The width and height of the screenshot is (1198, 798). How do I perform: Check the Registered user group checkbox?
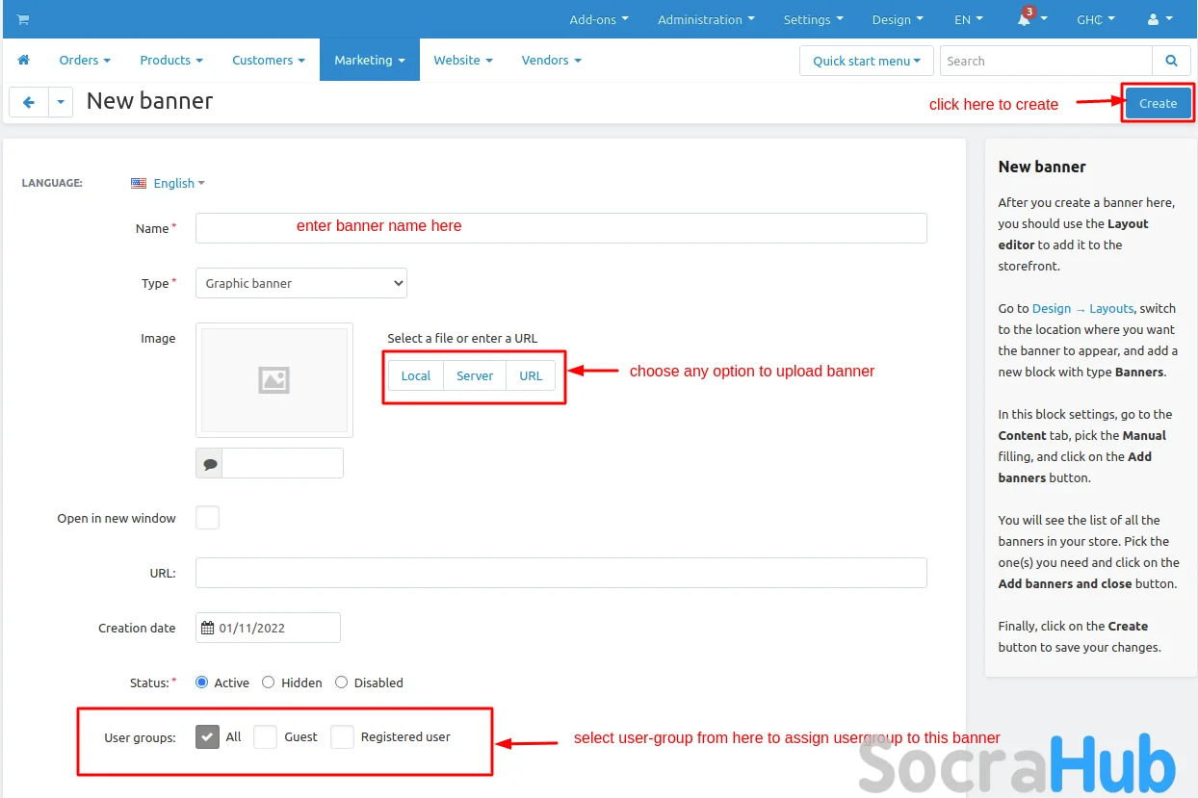click(342, 737)
